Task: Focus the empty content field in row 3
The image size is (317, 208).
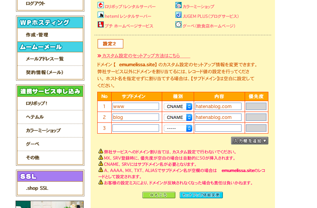Action: coord(218,128)
